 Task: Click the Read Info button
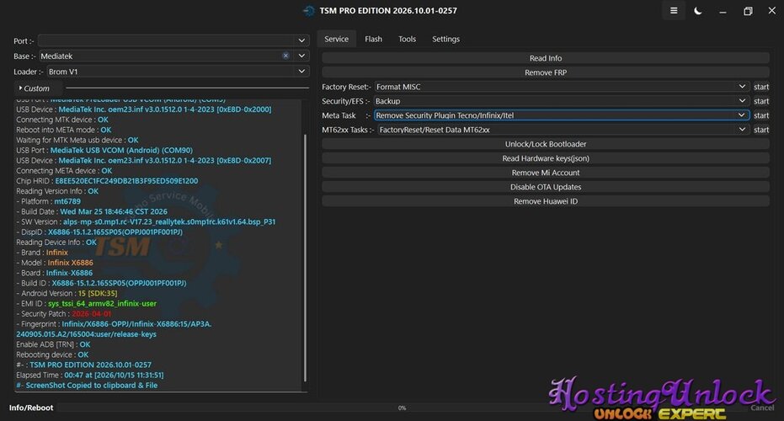coord(546,58)
